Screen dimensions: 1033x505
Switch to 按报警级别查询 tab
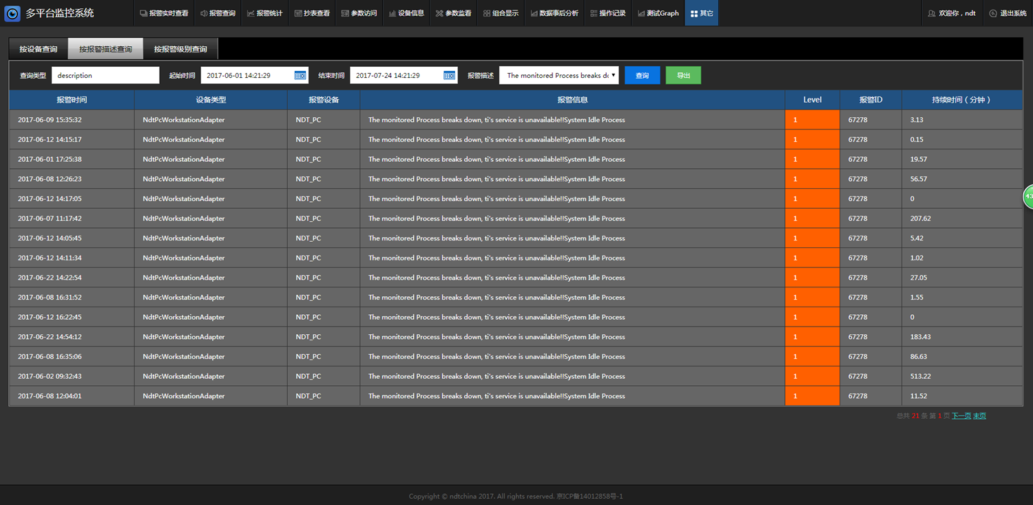180,49
